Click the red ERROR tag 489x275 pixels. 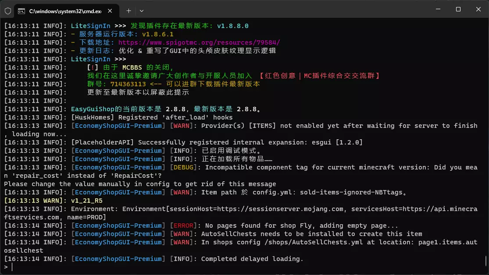(183, 226)
